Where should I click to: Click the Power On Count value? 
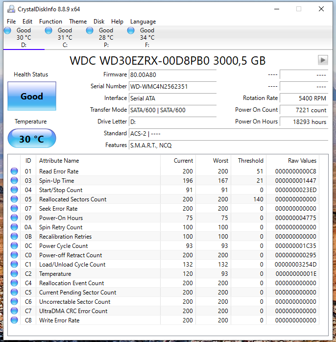click(x=304, y=110)
